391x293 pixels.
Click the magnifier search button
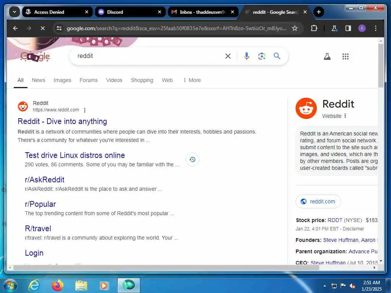(x=277, y=56)
